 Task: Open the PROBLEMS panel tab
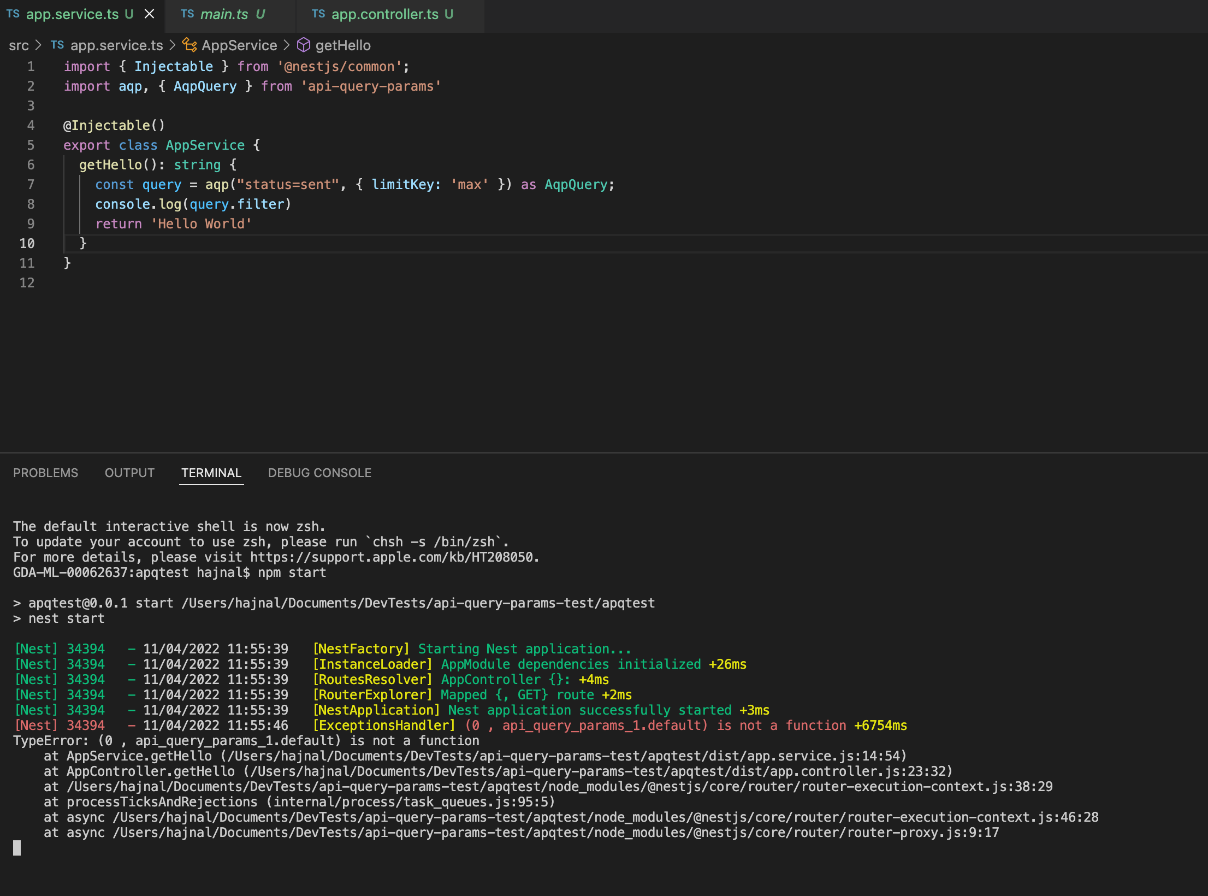(x=45, y=473)
